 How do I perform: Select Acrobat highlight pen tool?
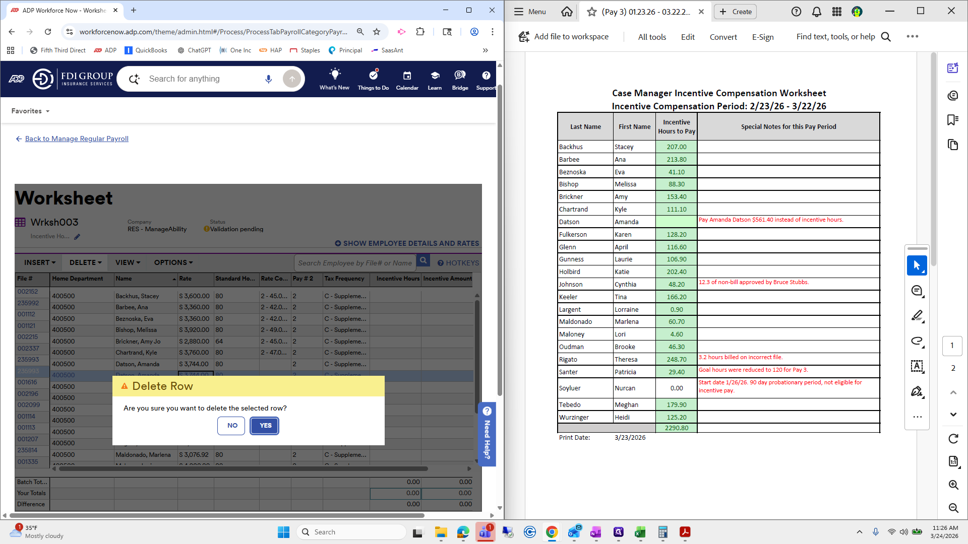click(x=917, y=316)
